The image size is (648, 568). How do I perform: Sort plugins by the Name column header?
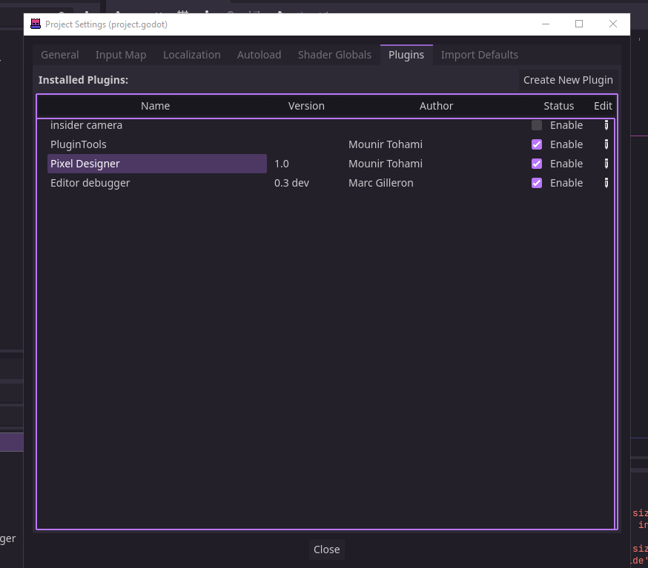tap(155, 105)
